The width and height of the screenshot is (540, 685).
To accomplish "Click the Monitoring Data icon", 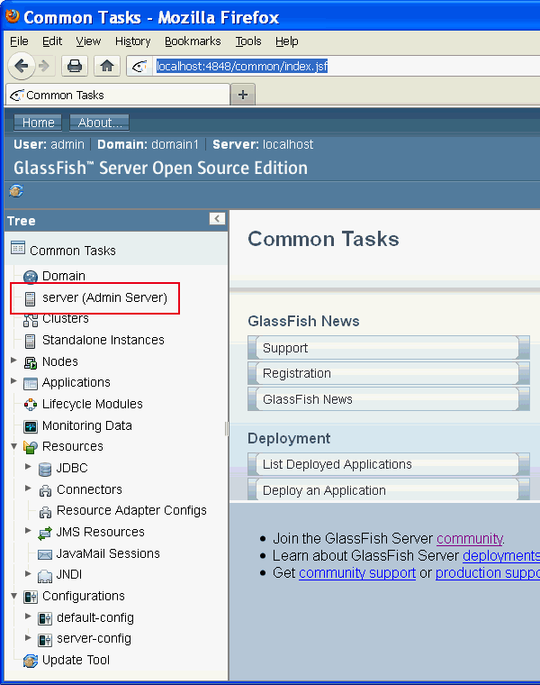I will point(31,425).
